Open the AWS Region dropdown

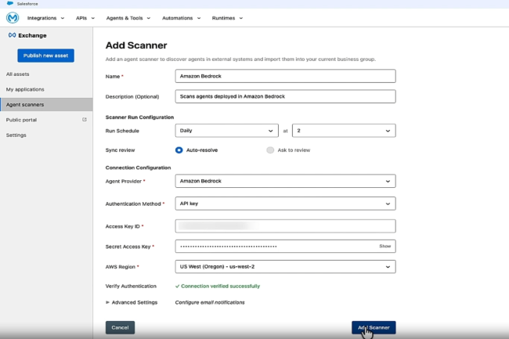pos(285,267)
